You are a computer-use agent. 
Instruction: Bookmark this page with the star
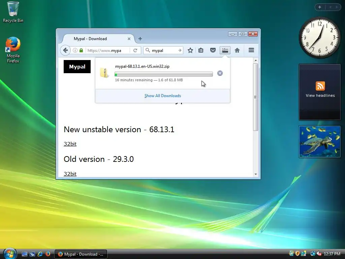click(x=190, y=51)
